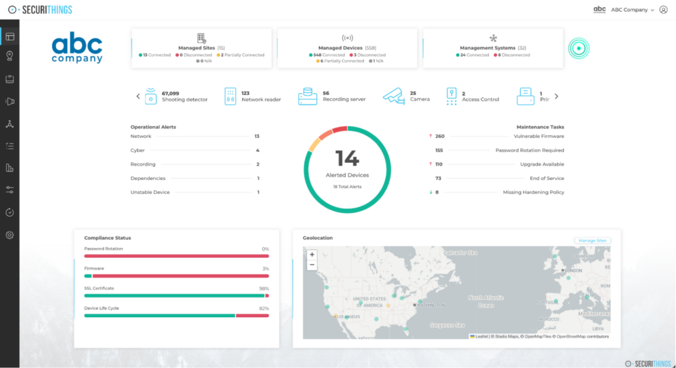
Task: Click the Recording server device icon
Action: (308, 96)
